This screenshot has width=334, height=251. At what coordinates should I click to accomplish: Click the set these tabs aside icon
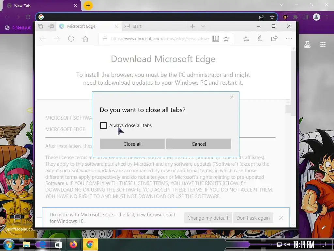(x=51, y=26)
